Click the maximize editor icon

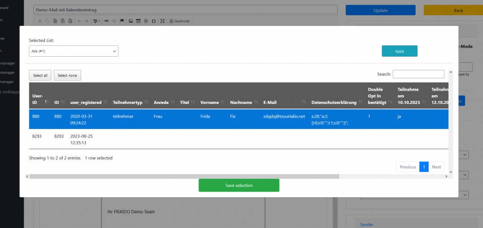(163, 21)
